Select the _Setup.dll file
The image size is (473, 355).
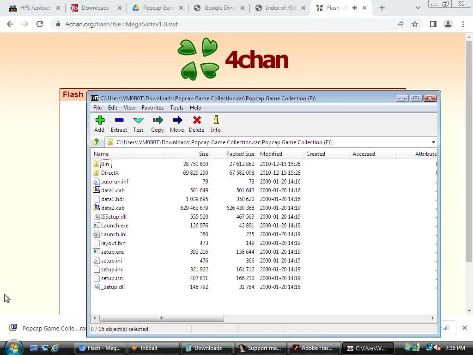(x=113, y=287)
